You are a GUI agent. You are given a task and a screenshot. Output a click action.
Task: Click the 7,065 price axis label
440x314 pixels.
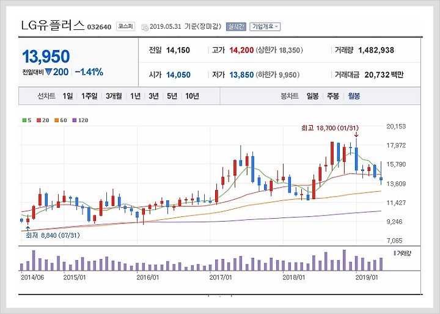[396, 241]
